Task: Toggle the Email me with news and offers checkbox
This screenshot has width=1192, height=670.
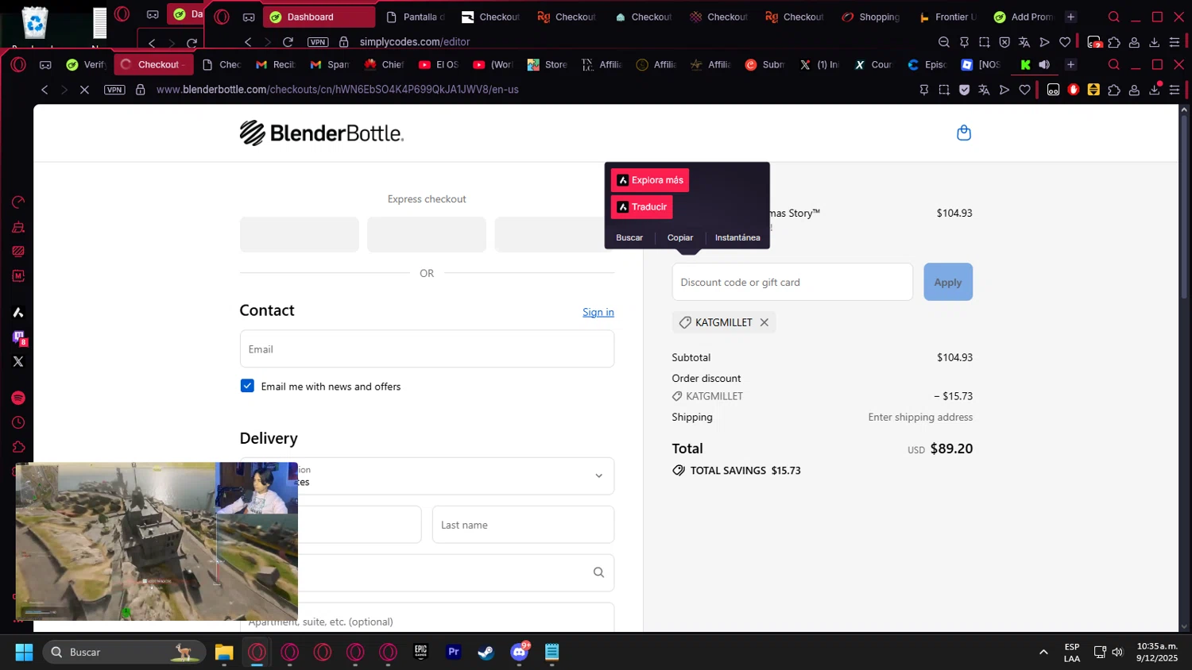Action: point(247,386)
